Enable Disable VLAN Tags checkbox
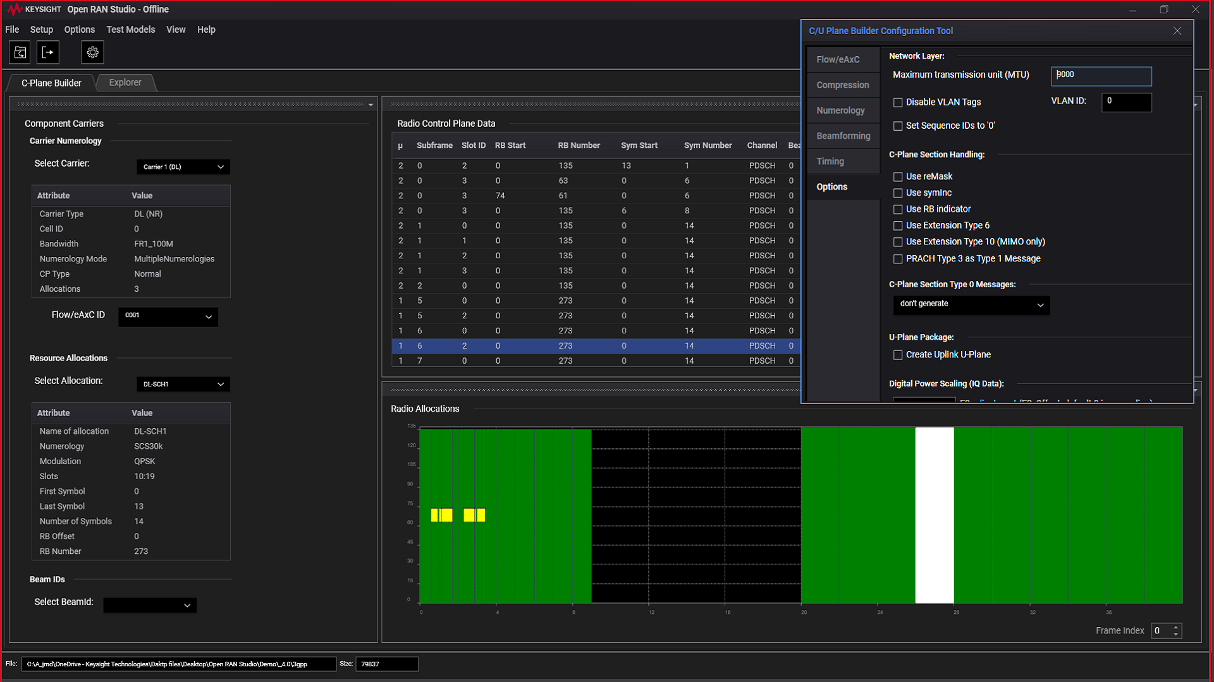 [x=898, y=102]
